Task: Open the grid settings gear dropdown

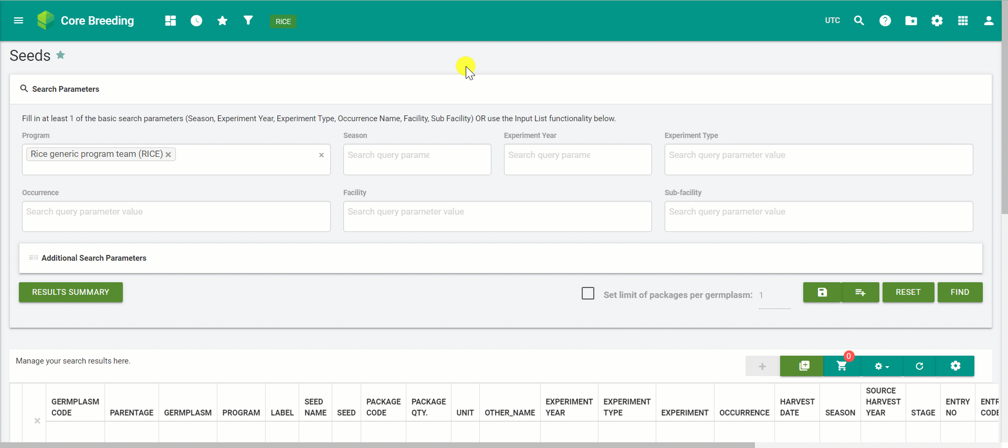Action: (x=881, y=366)
